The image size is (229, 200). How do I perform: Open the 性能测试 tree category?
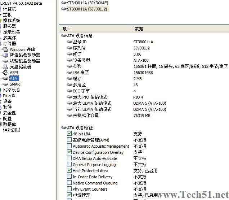[x=12, y=130]
